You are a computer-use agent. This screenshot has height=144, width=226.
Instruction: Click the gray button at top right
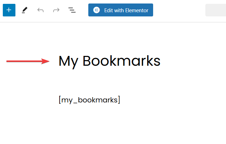[x=215, y=10]
